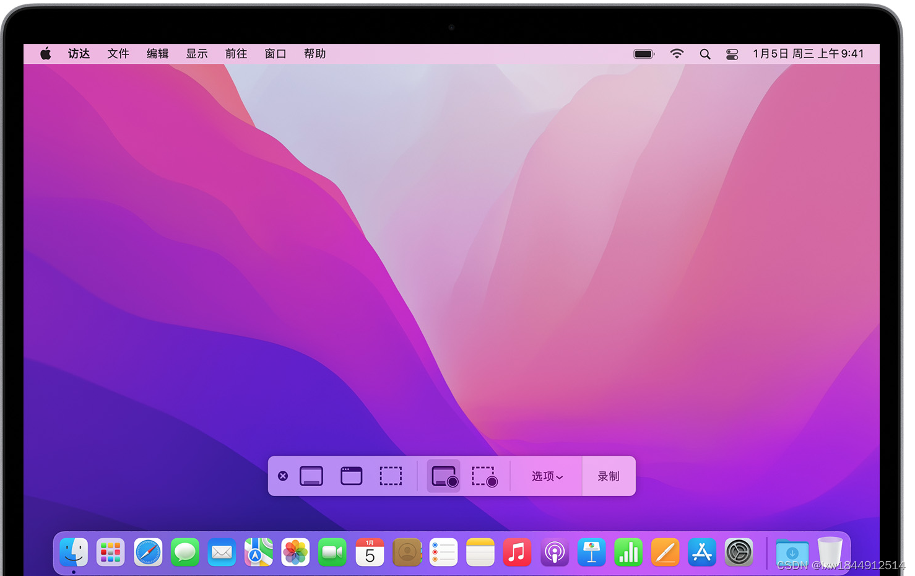
Task: Select Capture Entire Screen icon
Action: (311, 476)
